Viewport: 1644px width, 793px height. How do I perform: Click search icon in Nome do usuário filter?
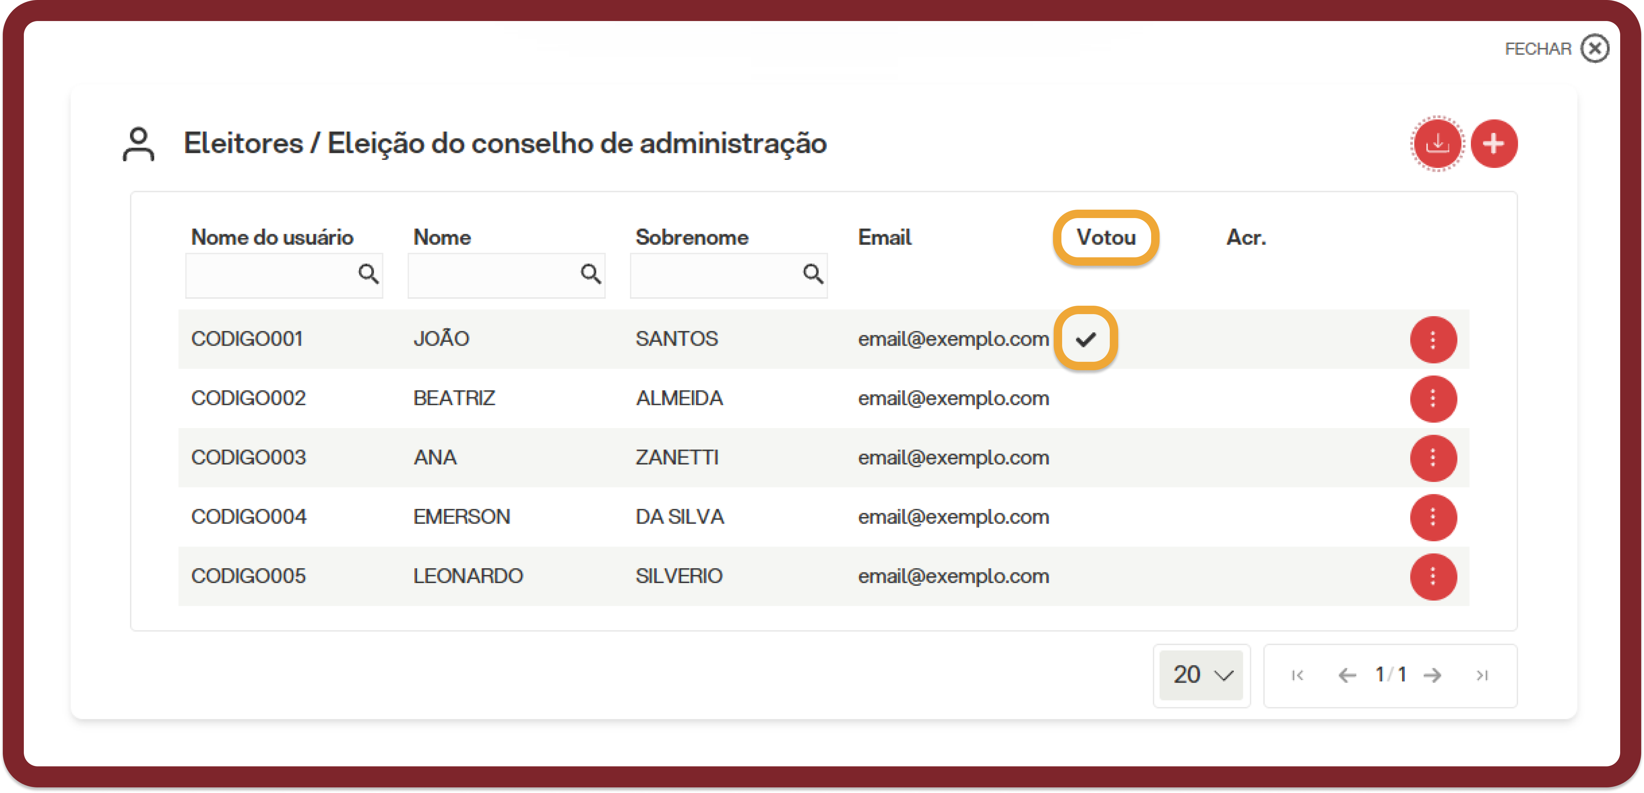click(368, 274)
